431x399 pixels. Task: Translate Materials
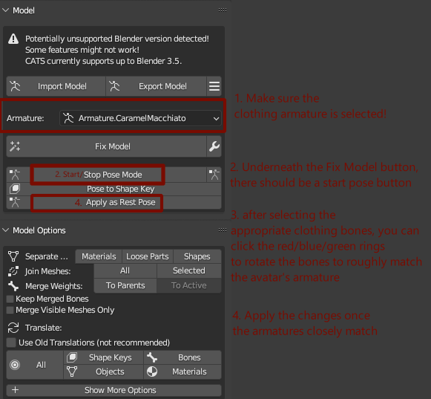(182, 372)
